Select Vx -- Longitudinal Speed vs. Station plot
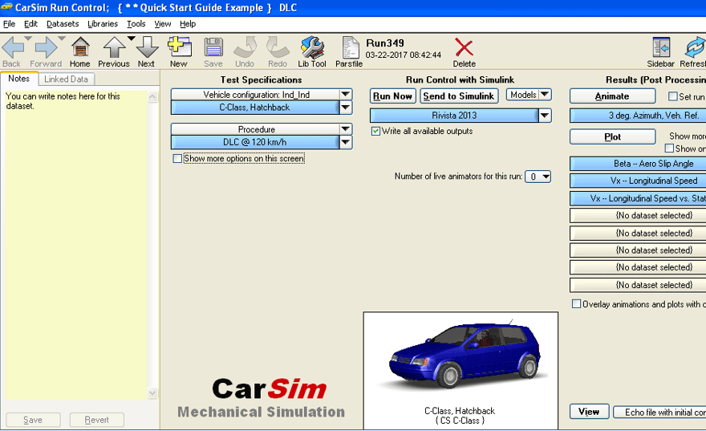The width and height of the screenshot is (706, 431). coord(638,198)
